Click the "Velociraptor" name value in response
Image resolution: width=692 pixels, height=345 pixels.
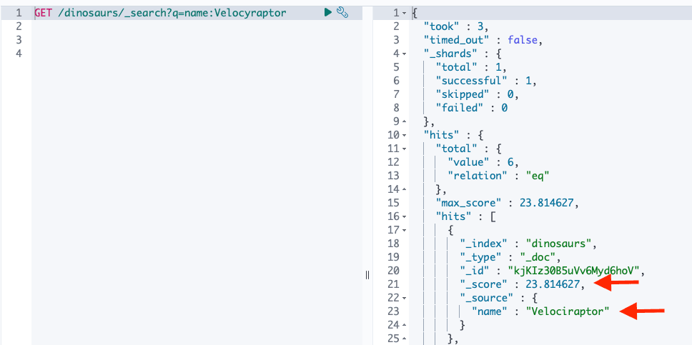568,311
